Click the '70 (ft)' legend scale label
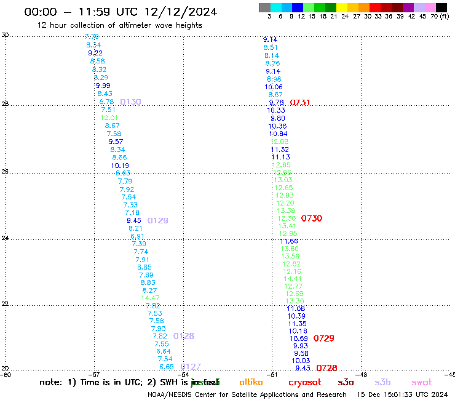 (440, 16)
